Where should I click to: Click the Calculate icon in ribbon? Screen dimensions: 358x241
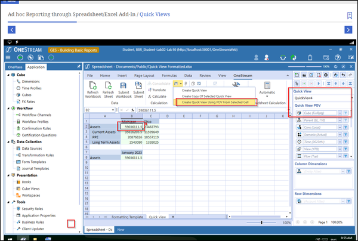click(x=156, y=95)
